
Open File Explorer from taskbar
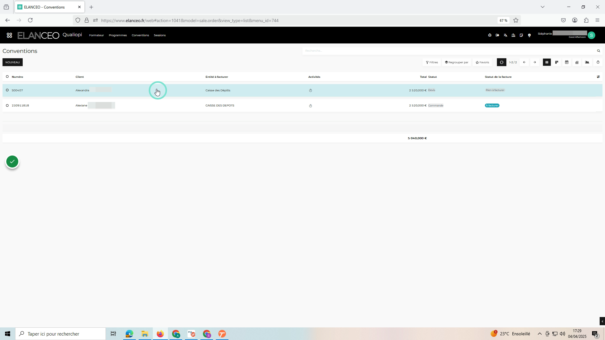[x=145, y=334]
